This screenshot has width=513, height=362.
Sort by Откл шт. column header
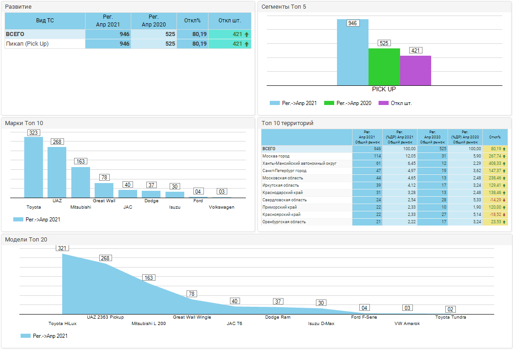coord(230,21)
